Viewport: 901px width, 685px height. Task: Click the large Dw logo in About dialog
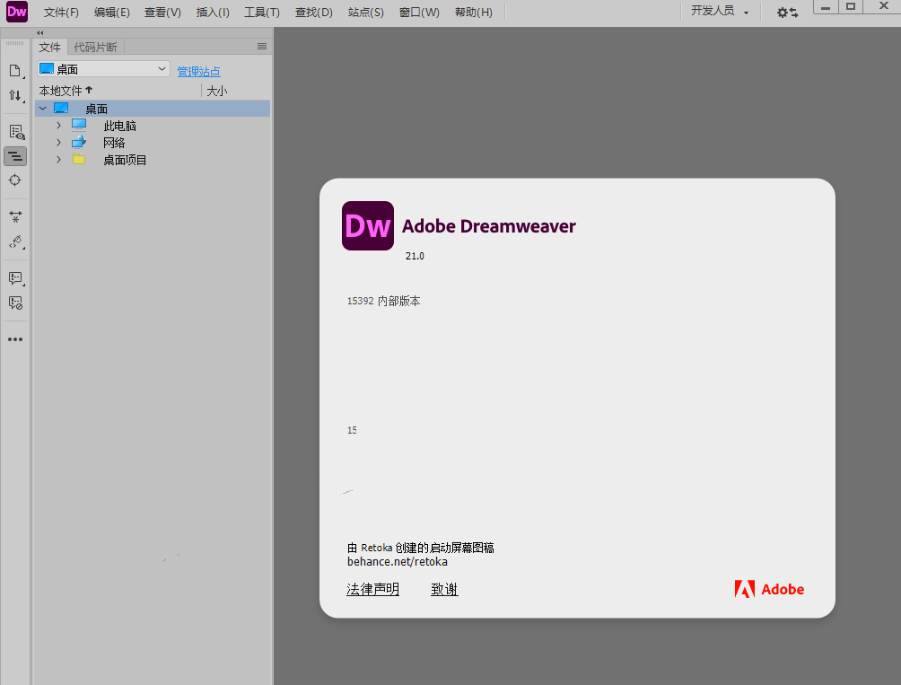pos(368,226)
